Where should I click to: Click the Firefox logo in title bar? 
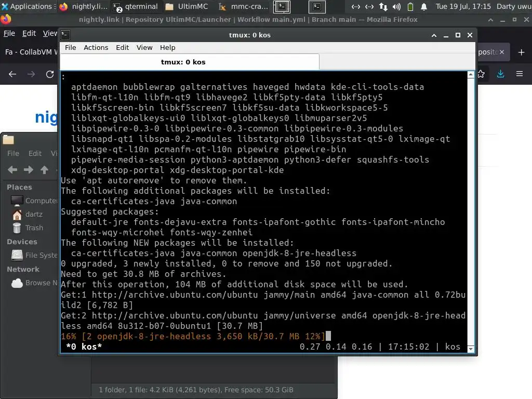pos(6,19)
